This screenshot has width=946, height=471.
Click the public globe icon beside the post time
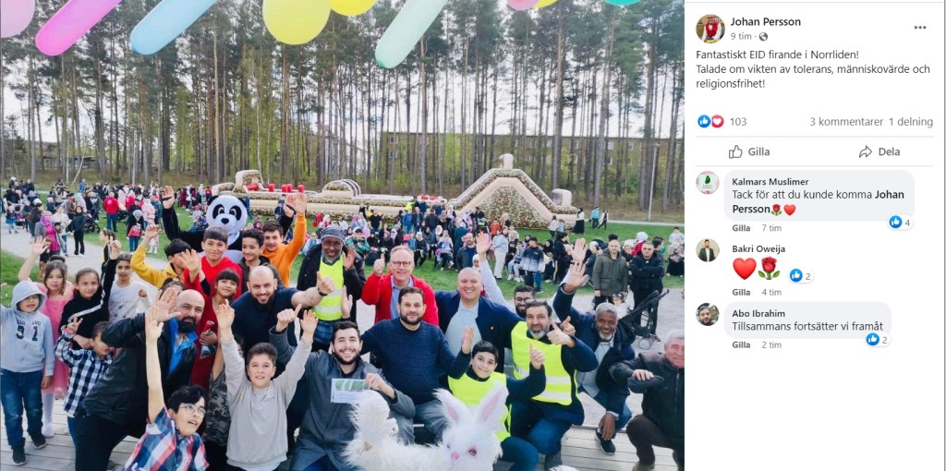pos(763,37)
